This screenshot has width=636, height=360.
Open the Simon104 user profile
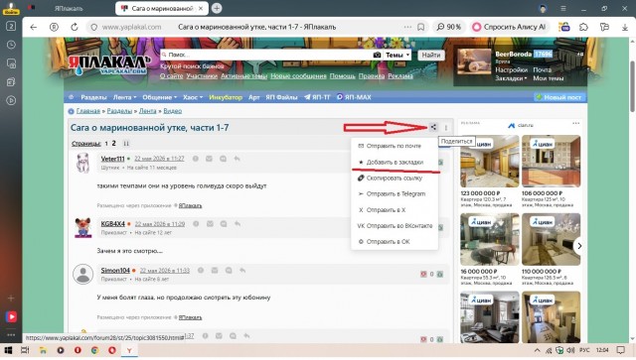click(115, 270)
